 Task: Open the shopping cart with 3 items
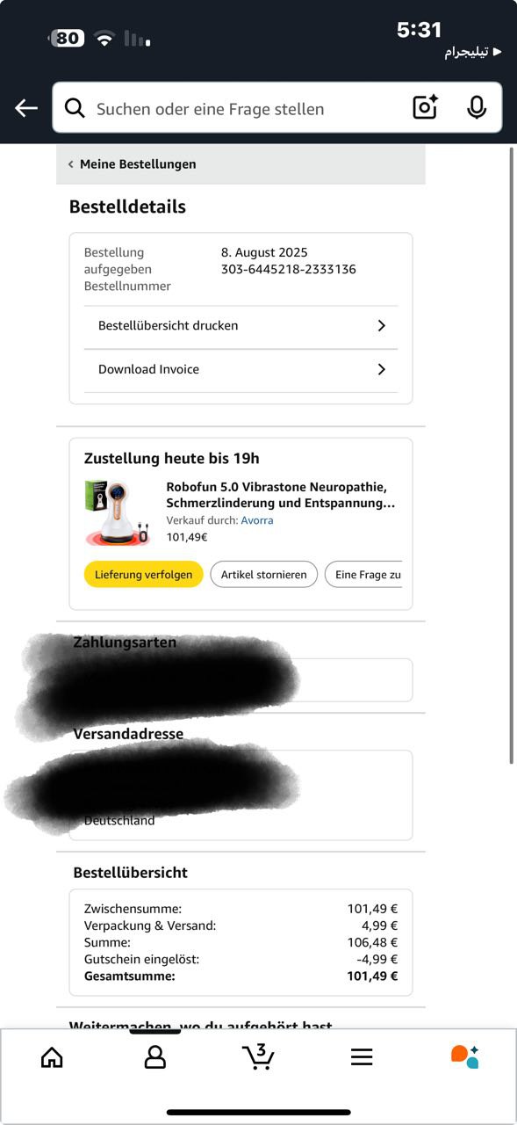point(258,1056)
